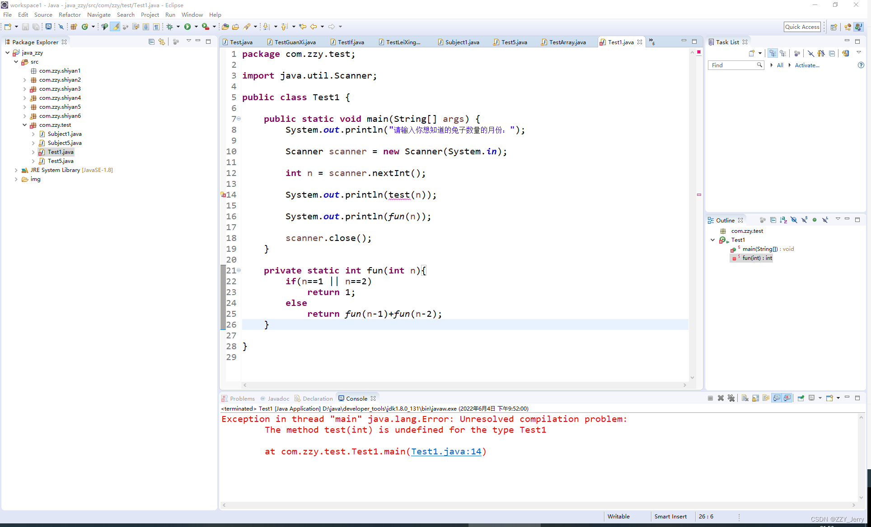The width and height of the screenshot is (871, 527).
Task: Click Quick Access button
Action: tap(802, 27)
